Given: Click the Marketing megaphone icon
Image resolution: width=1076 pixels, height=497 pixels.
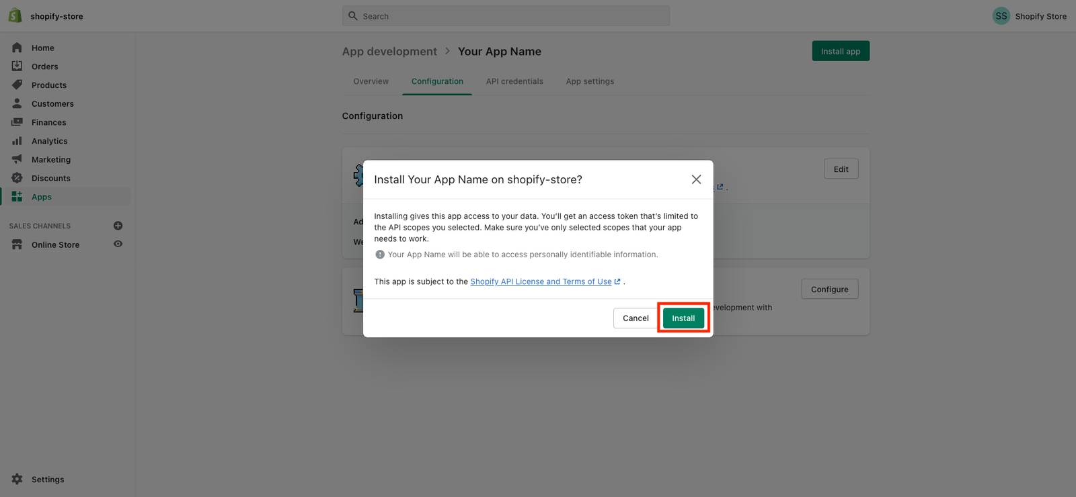Looking at the screenshot, I should click(17, 159).
